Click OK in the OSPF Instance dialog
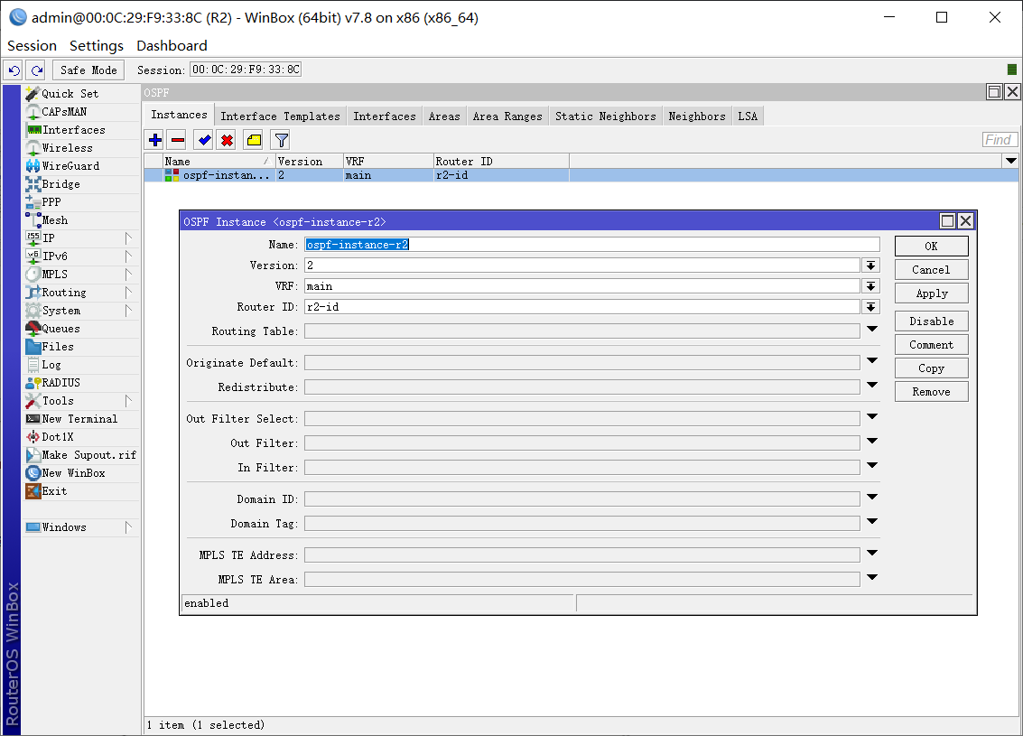This screenshot has height=736, width=1023. coord(931,246)
